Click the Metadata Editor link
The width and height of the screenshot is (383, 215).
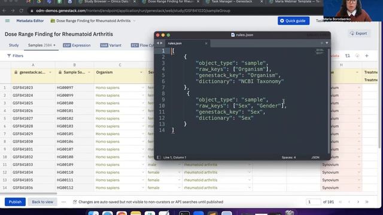pyautogui.click(x=30, y=21)
